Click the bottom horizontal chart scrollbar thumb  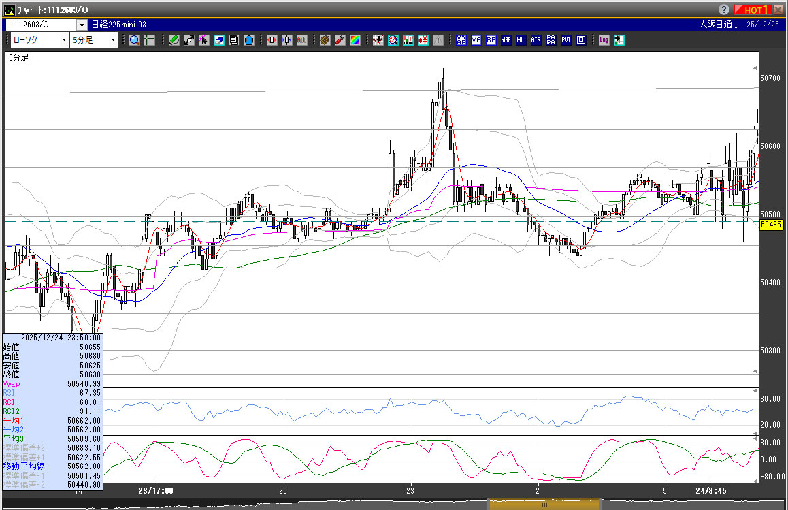pyautogui.click(x=544, y=505)
